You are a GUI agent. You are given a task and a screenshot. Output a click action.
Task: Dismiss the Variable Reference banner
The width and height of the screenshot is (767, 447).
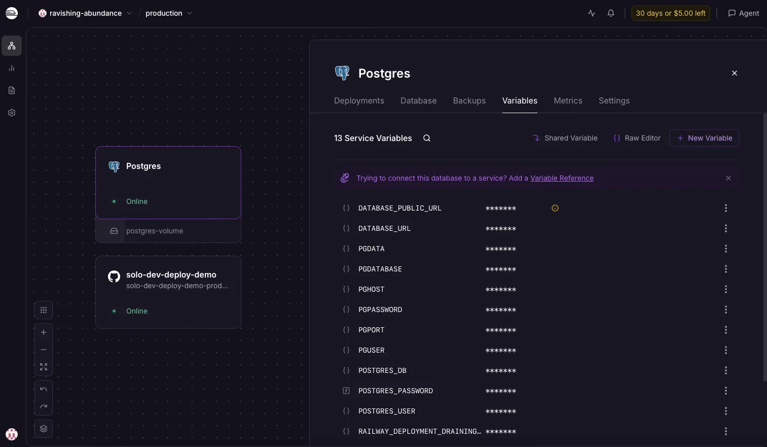click(728, 178)
